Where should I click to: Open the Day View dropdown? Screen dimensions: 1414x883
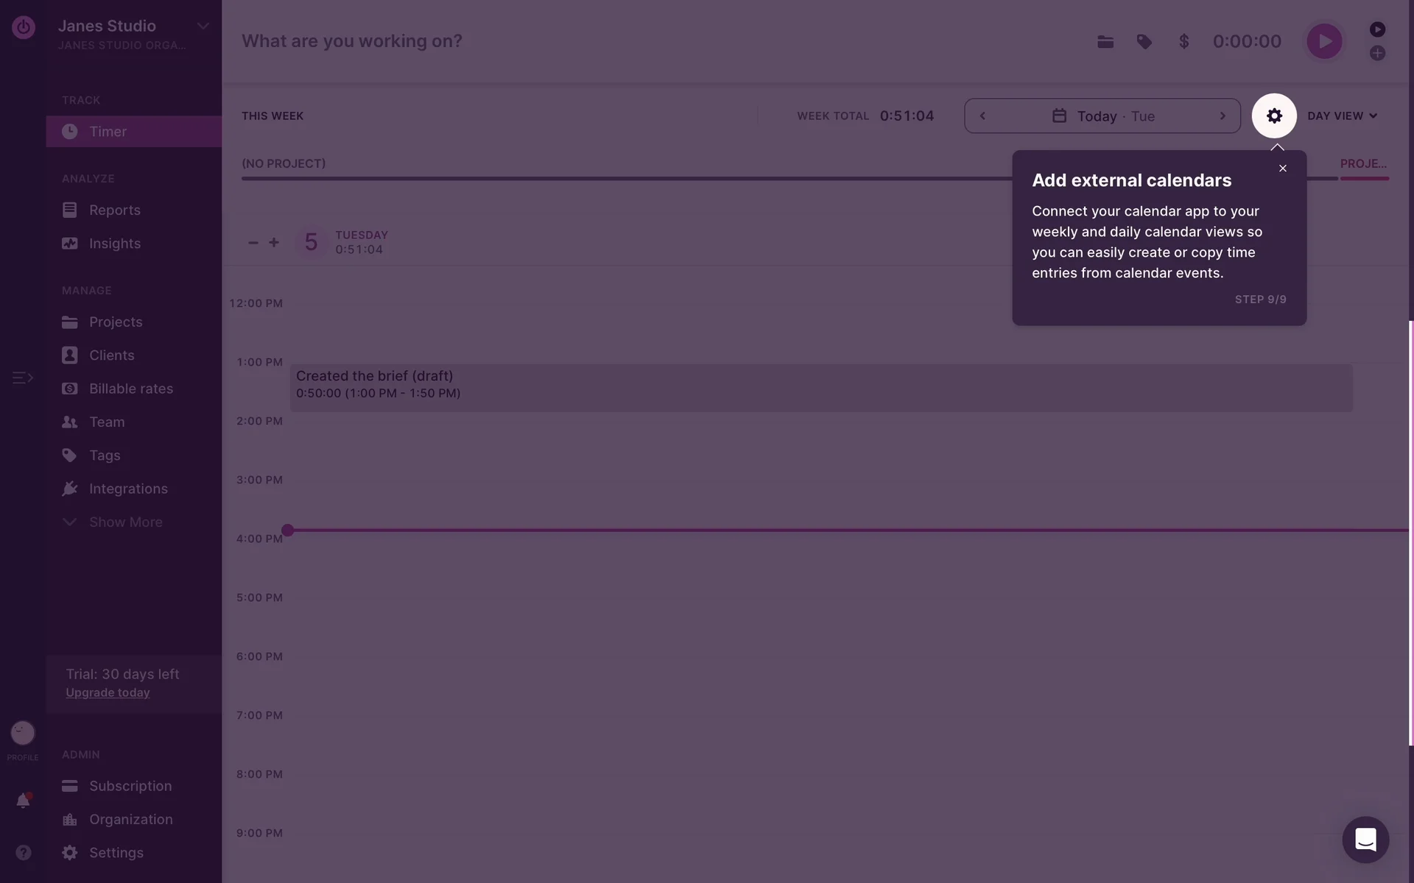pyautogui.click(x=1342, y=116)
